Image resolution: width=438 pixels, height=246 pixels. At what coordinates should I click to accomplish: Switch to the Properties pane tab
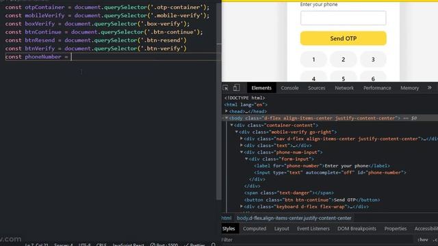pyautogui.click(x=396, y=229)
